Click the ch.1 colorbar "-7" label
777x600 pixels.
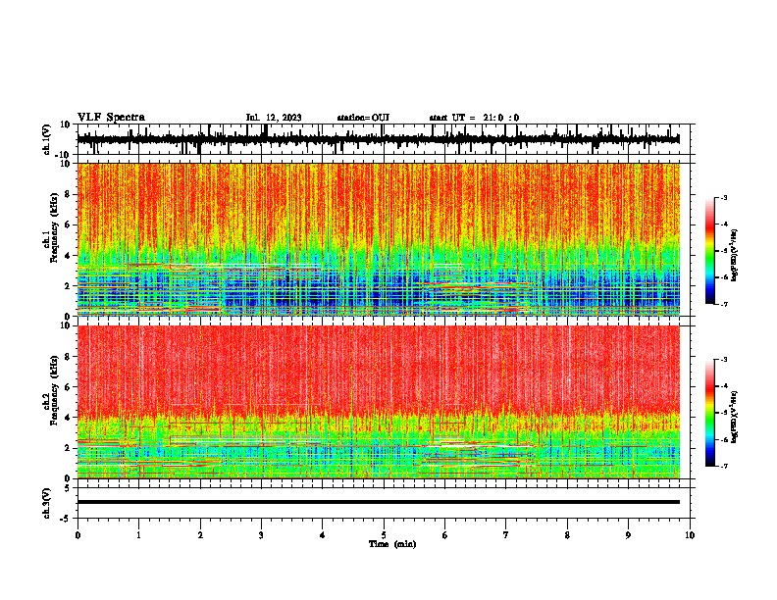[x=724, y=304]
